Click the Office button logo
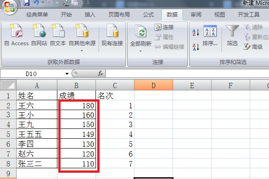 (x=9, y=7)
